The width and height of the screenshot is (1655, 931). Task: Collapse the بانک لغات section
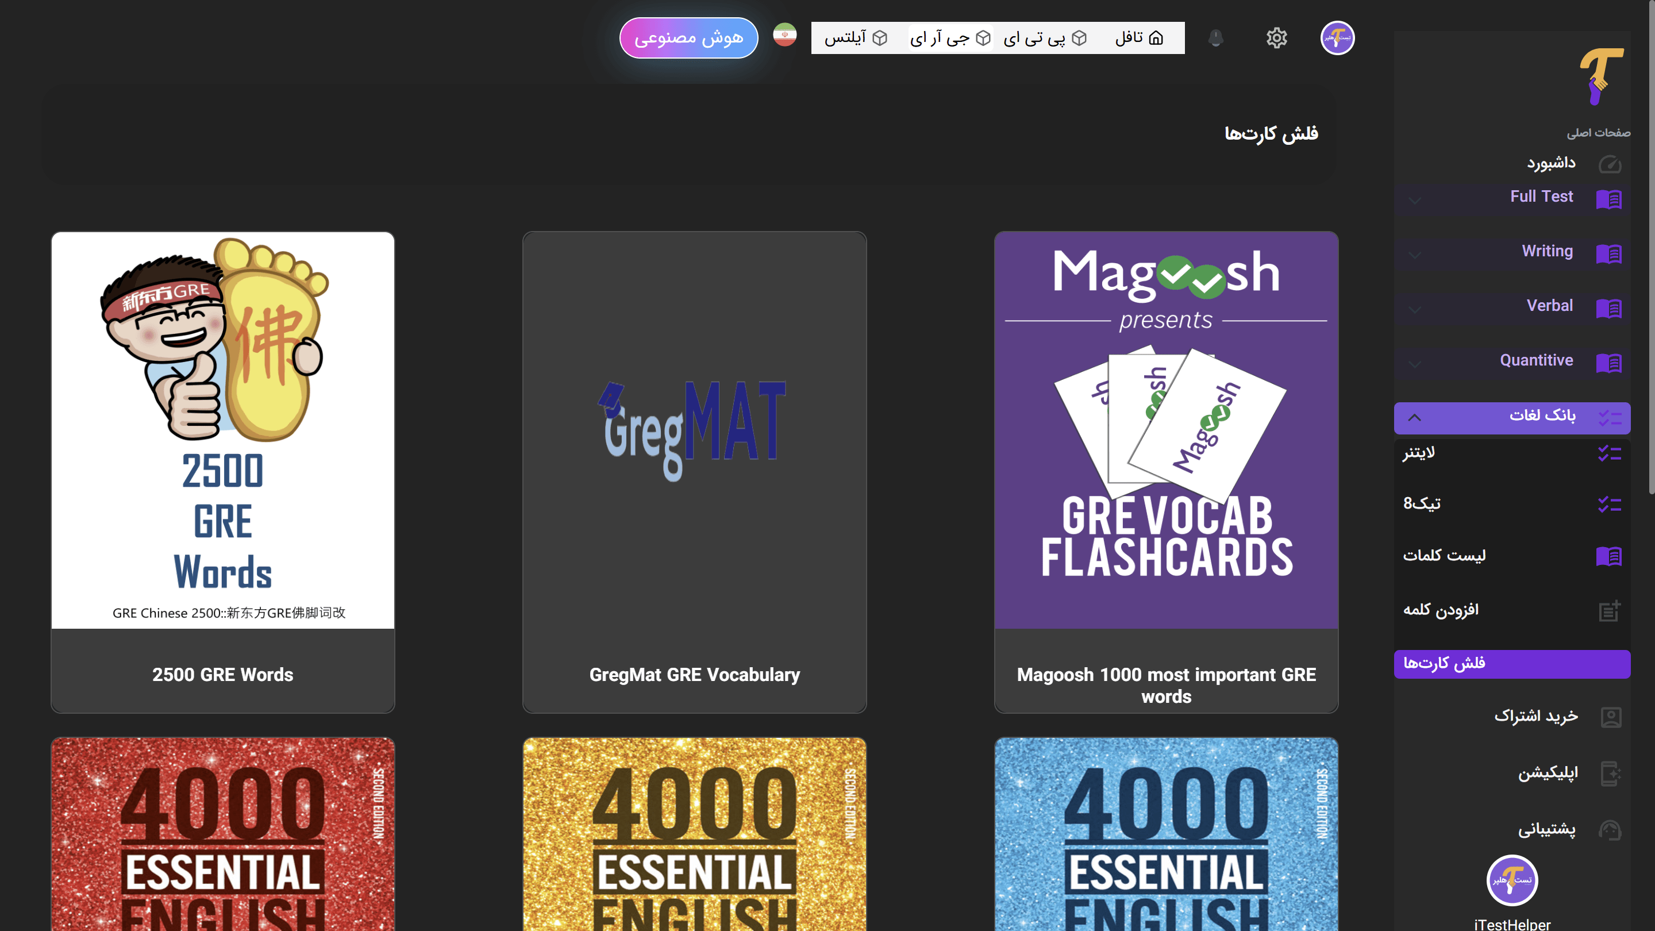1414,418
